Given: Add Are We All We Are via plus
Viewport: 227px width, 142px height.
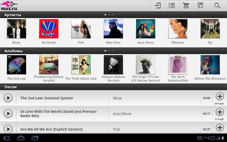Looking at the screenshot, I should click(220, 128).
